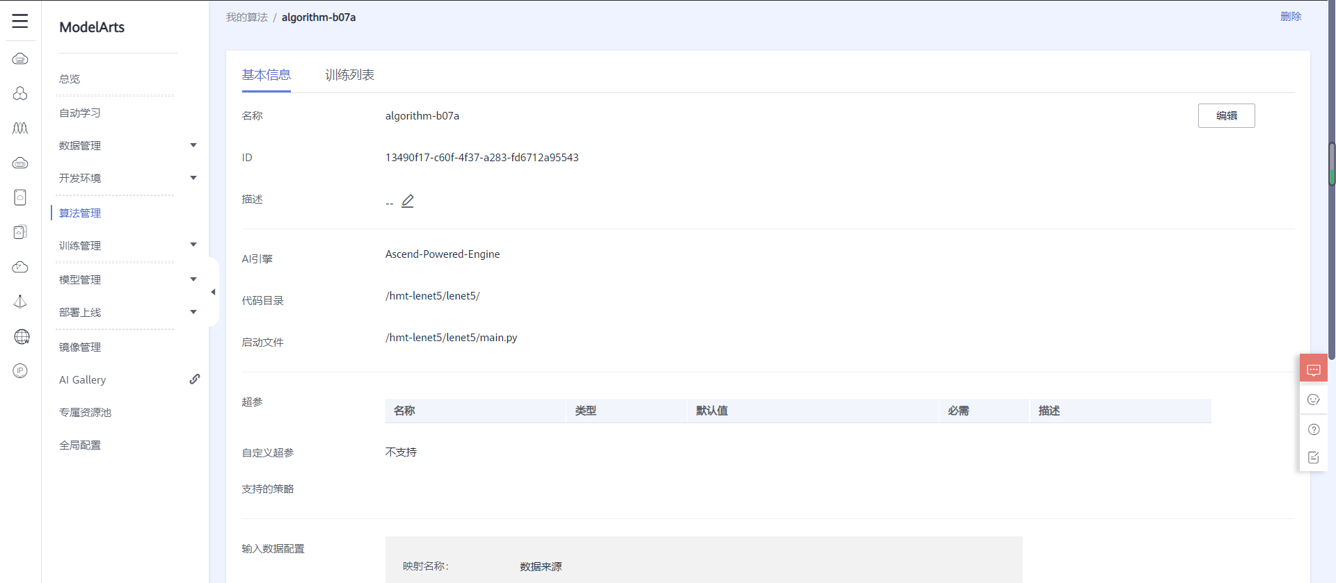Open 总览 in the sidebar

click(x=70, y=79)
